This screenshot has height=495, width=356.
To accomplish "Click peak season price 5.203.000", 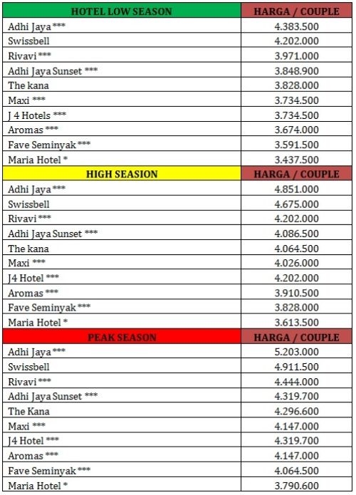I will [x=296, y=352].
